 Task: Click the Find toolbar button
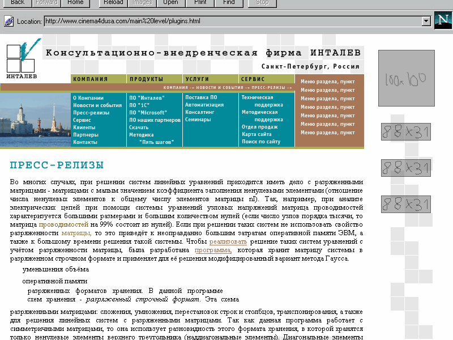point(229,3)
